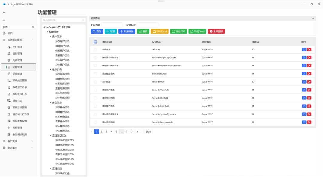Edit the Dictionary:Add row
Screen dimensions: 323x177
[304, 74]
